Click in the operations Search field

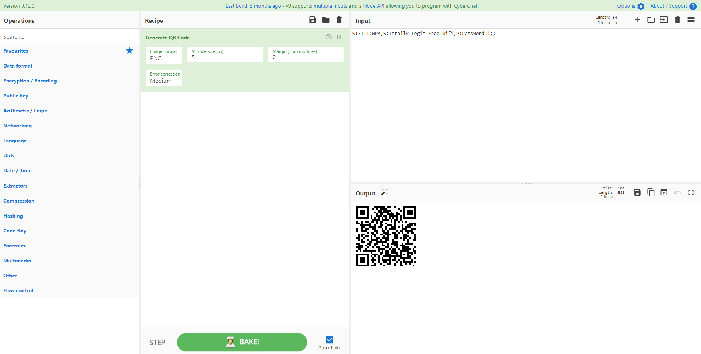pos(69,36)
